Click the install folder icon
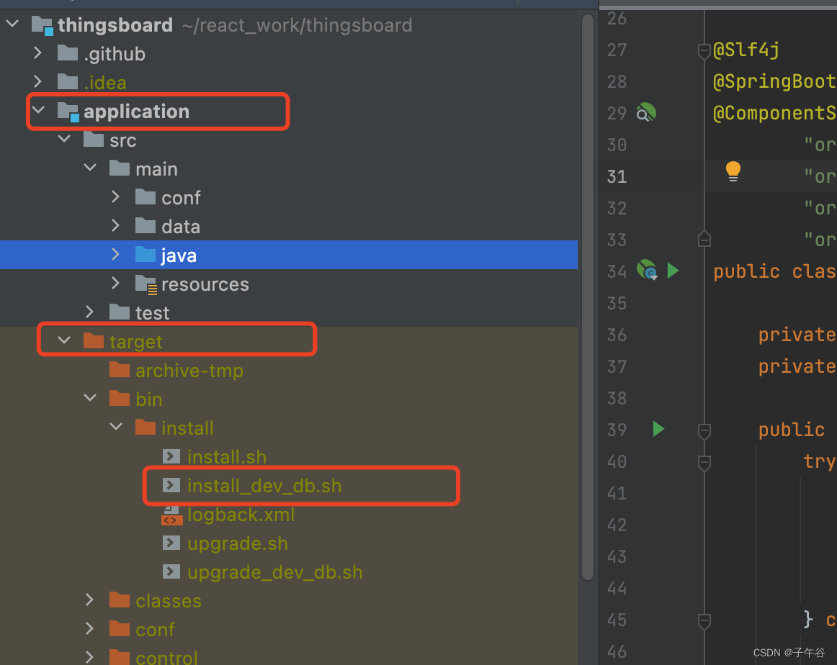 (x=146, y=427)
